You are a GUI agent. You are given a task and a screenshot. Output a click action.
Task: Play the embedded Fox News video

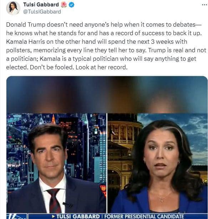coord(107,148)
